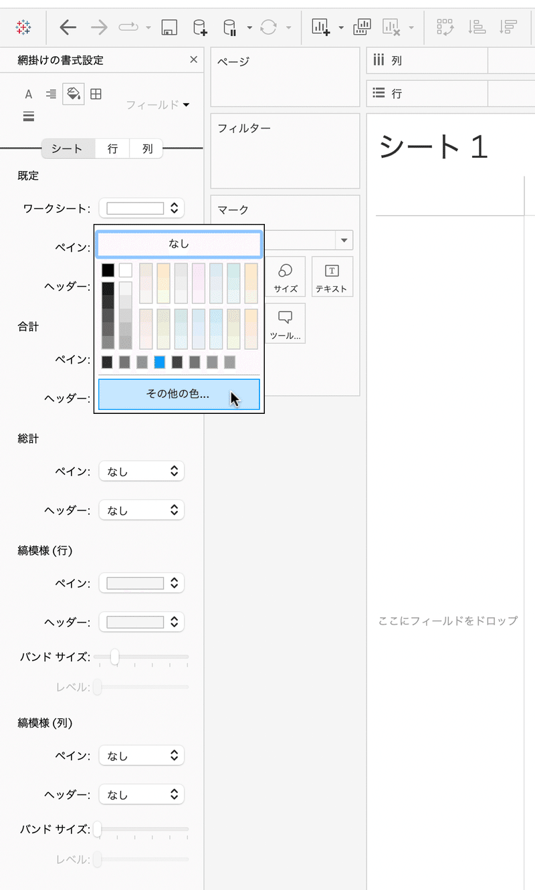Viewport: 535px width, 890px height.
Task: Click the replay animation icon in toolbar
Action: pos(128,27)
